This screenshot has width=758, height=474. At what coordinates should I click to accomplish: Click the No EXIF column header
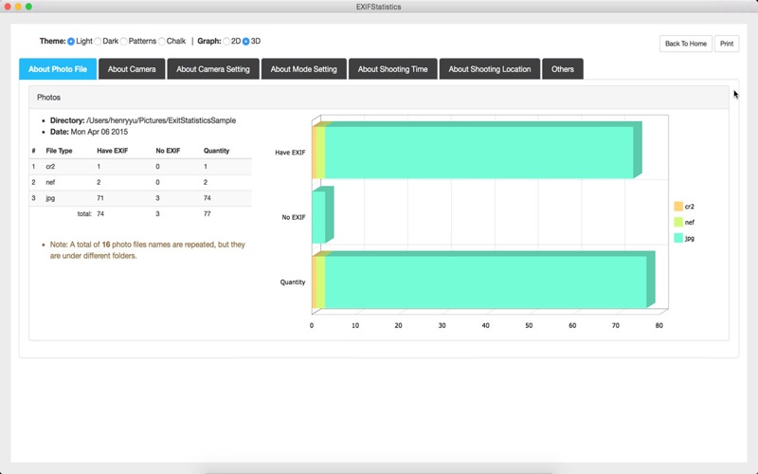tap(168, 151)
